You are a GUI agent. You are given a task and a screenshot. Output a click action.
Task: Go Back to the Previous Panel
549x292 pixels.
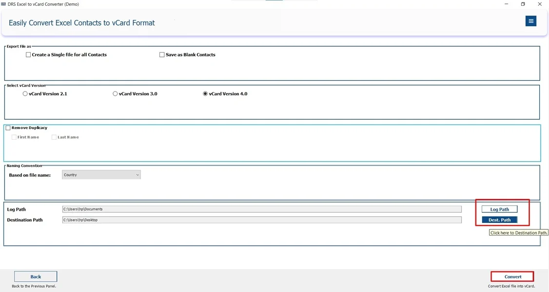tap(35, 276)
